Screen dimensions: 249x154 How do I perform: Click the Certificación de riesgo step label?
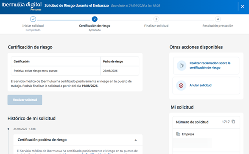[x=95, y=26]
